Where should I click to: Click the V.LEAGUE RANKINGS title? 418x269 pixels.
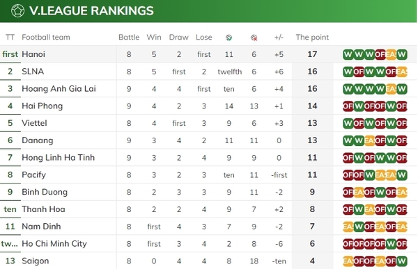click(x=91, y=11)
